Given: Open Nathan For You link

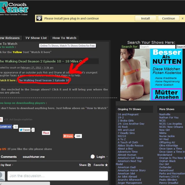Looking at the screenshot, I should pos(169,118).
